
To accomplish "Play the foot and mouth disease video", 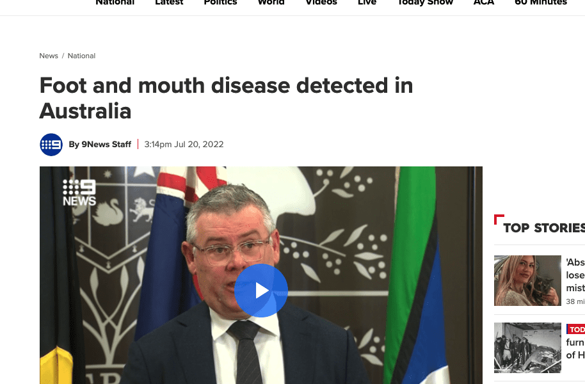I will coord(261,291).
